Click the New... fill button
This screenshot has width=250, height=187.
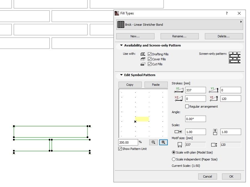click(x=135, y=36)
